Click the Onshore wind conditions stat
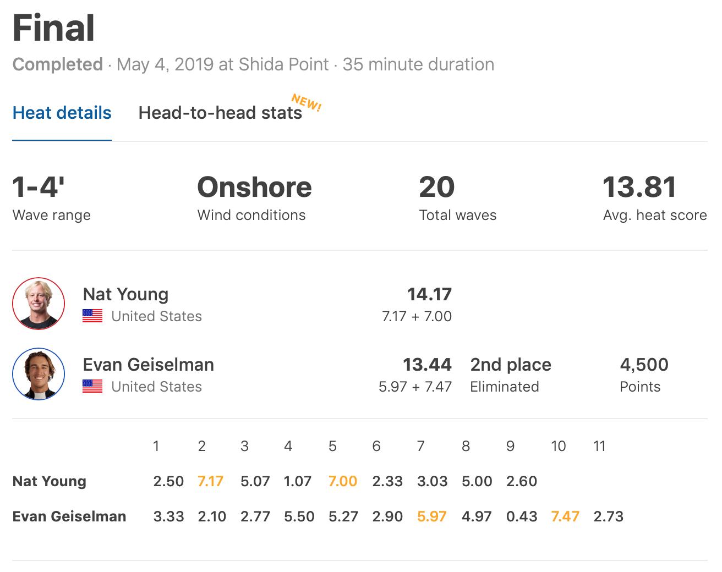722x572 pixels. (254, 187)
